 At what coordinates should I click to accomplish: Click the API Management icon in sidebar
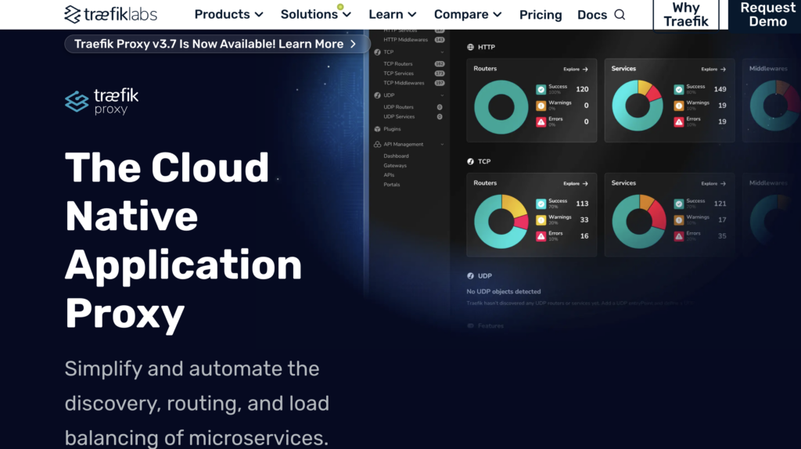point(377,145)
